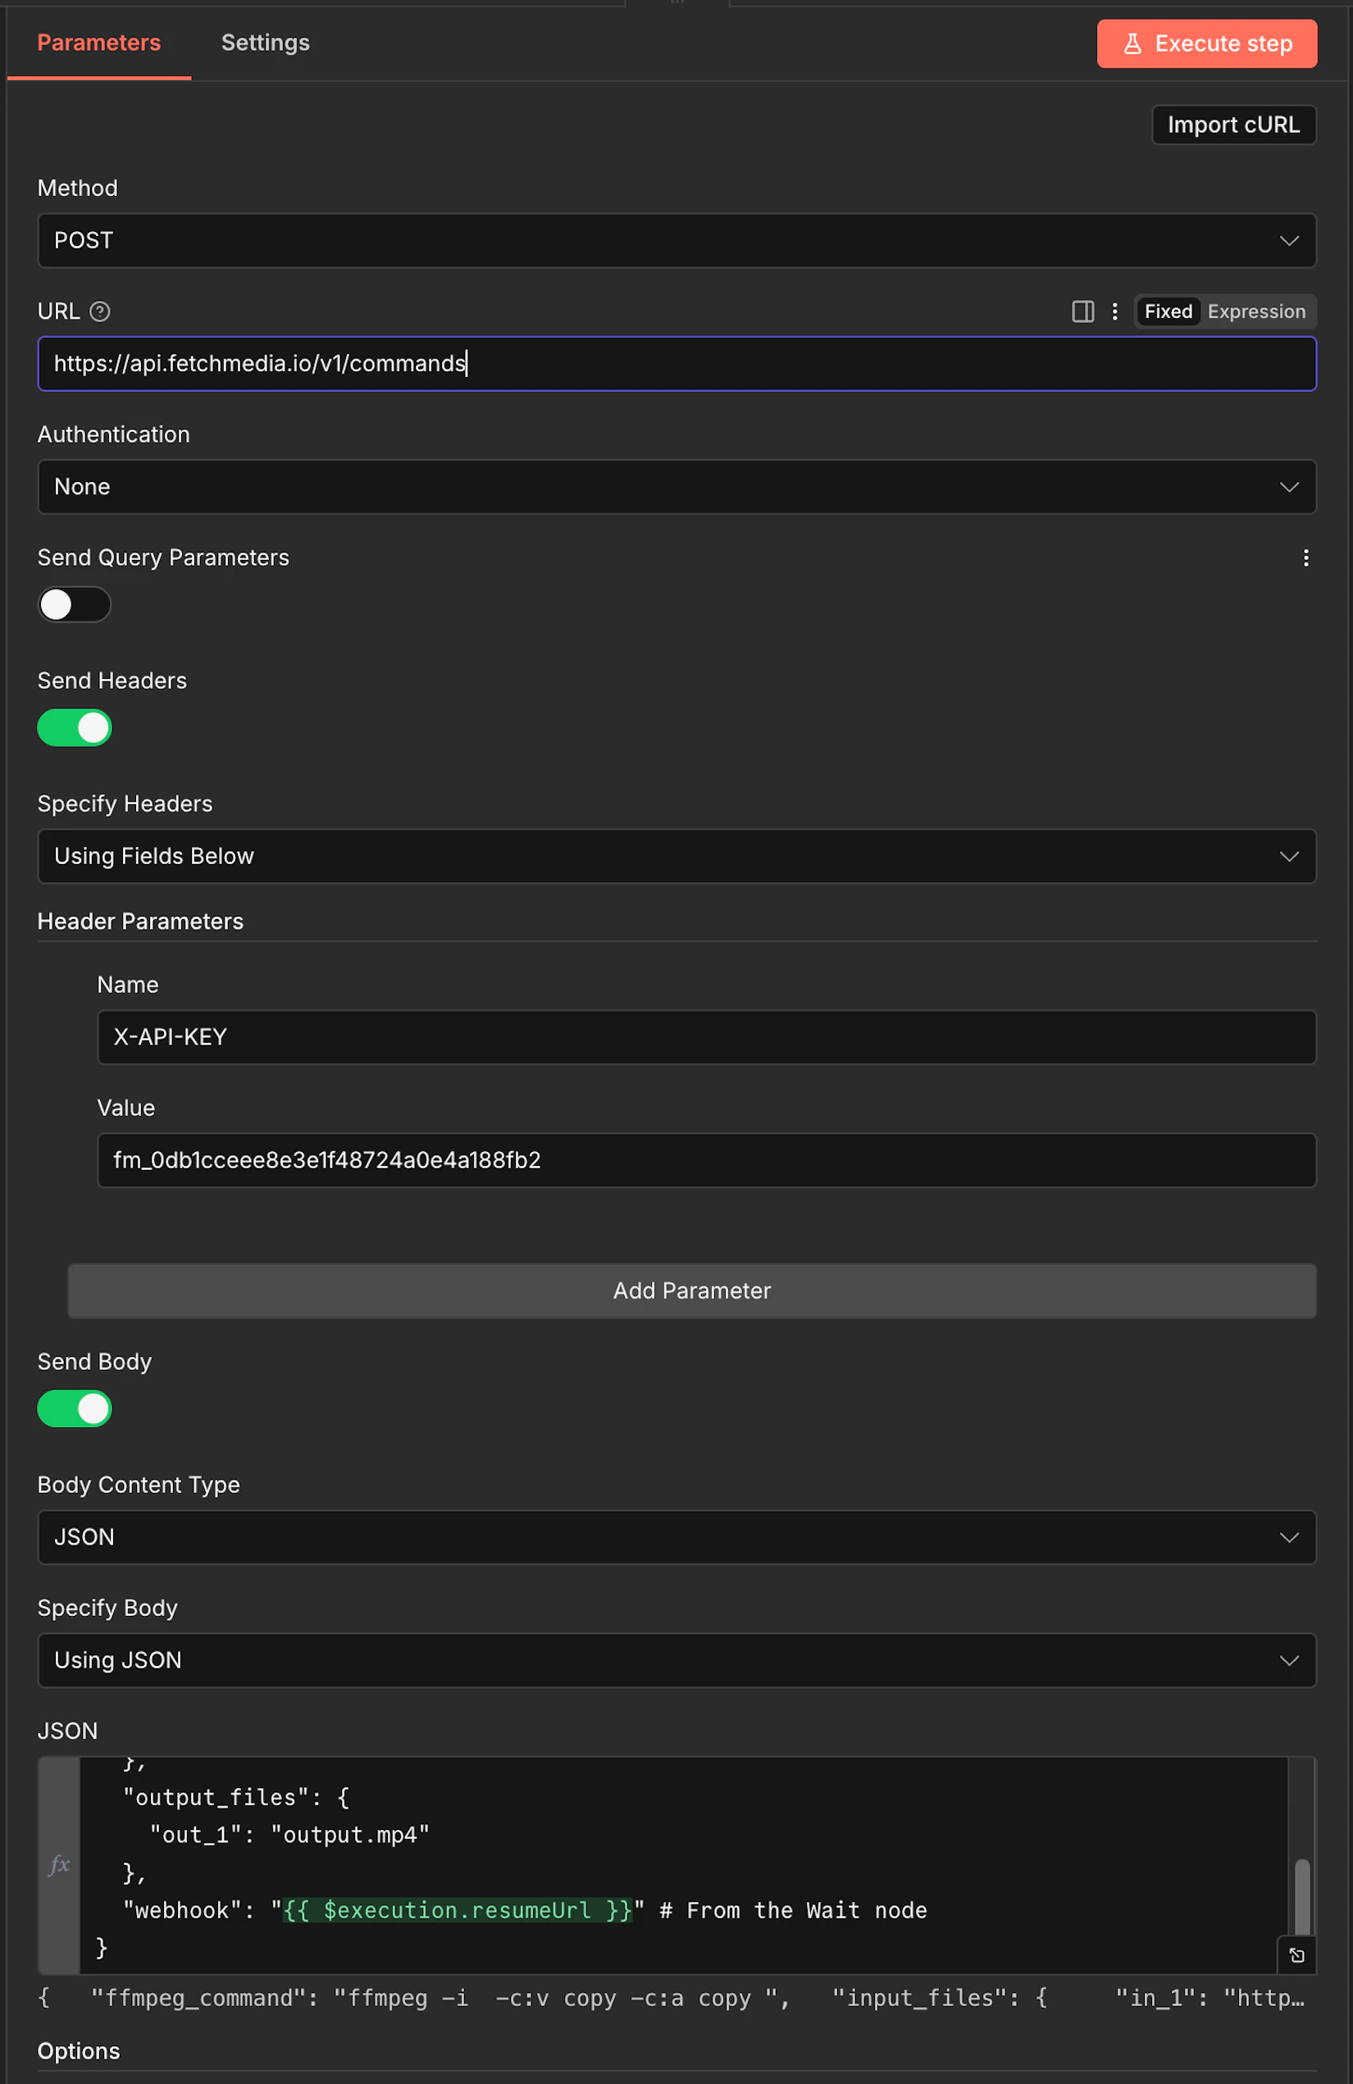
Task: Click the Add Parameter button
Action: pyautogui.click(x=692, y=1290)
